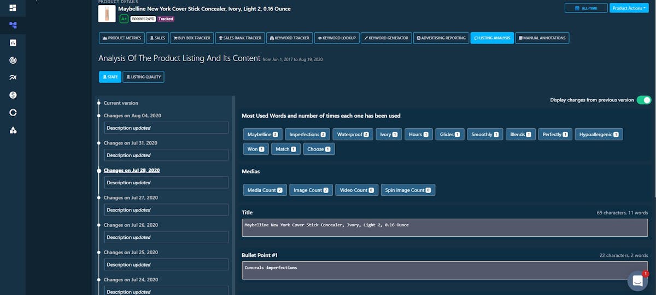Click the Perfectly word chip
This screenshot has height=295, width=656.
tap(555, 134)
